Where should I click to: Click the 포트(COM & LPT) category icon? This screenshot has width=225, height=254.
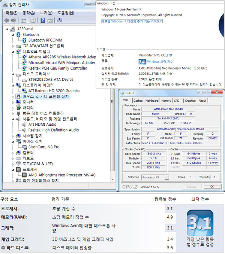[18, 164]
